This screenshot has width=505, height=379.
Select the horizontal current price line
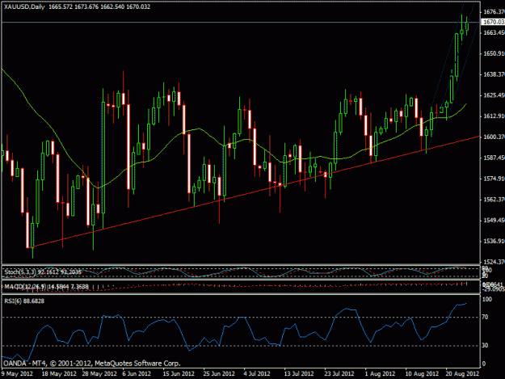[240, 22]
